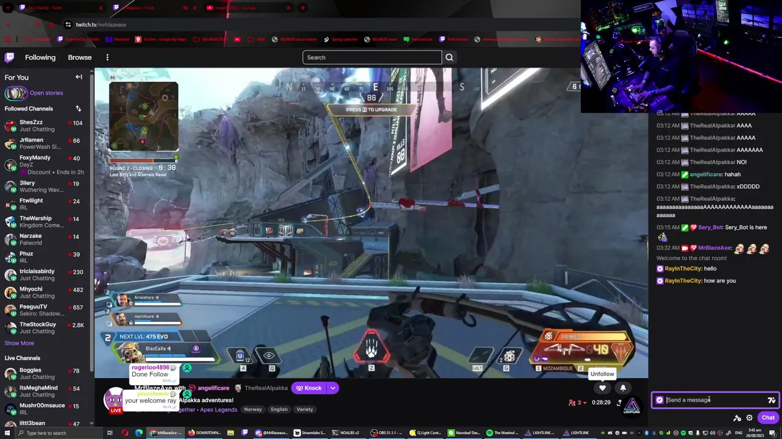Open Narzake Palworld channel
This screenshot has height=439, width=782.
click(44, 240)
